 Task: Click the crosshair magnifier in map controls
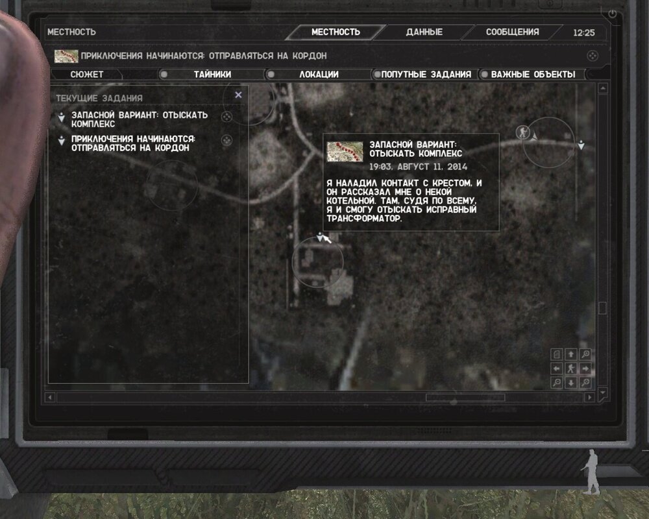click(x=585, y=382)
